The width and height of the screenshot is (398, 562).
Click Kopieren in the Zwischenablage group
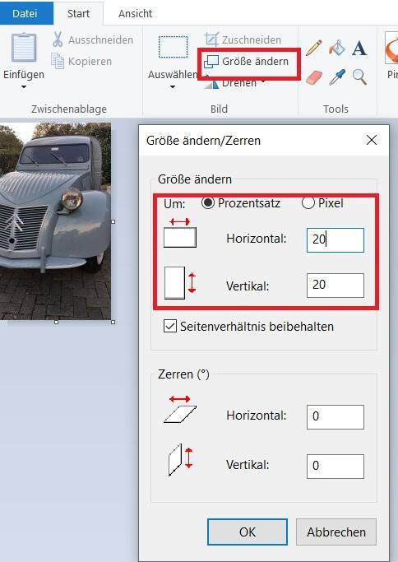(81, 61)
